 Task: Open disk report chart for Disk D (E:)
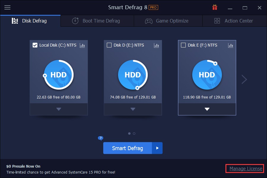[x=156, y=45]
